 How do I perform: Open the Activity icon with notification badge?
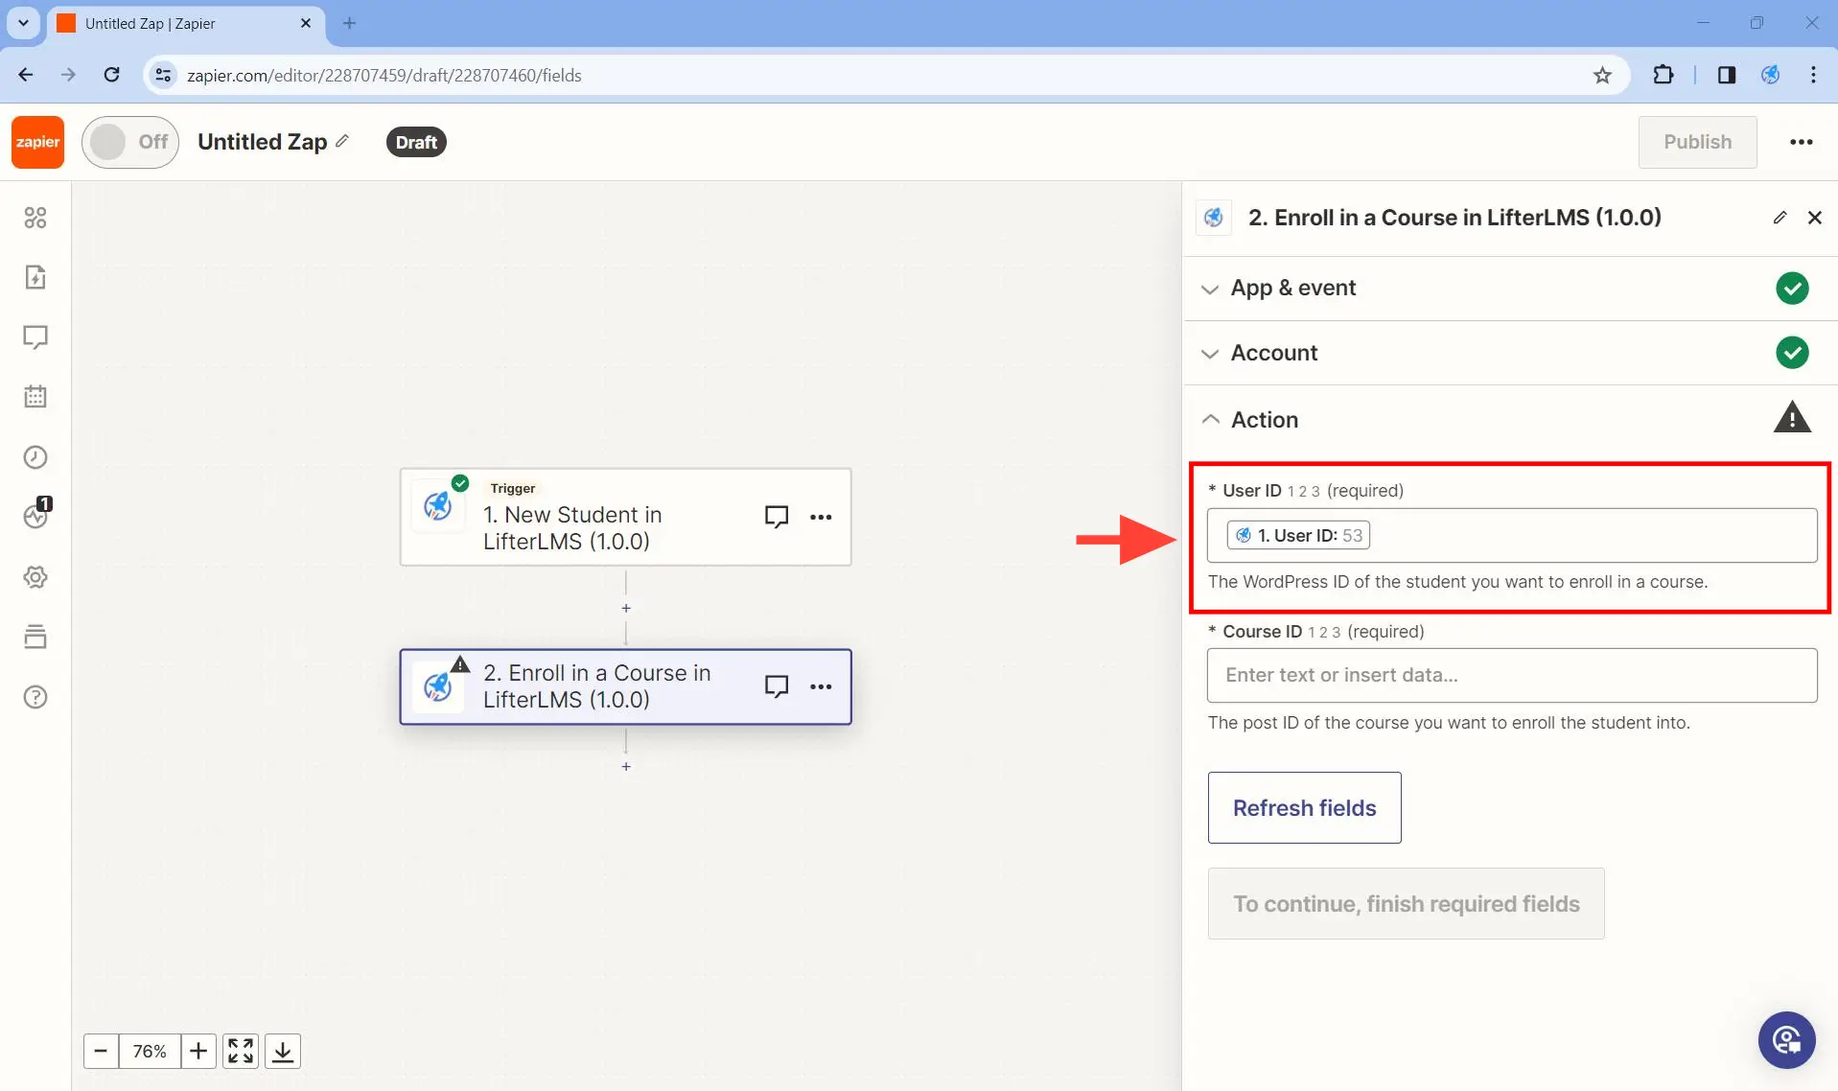point(36,517)
